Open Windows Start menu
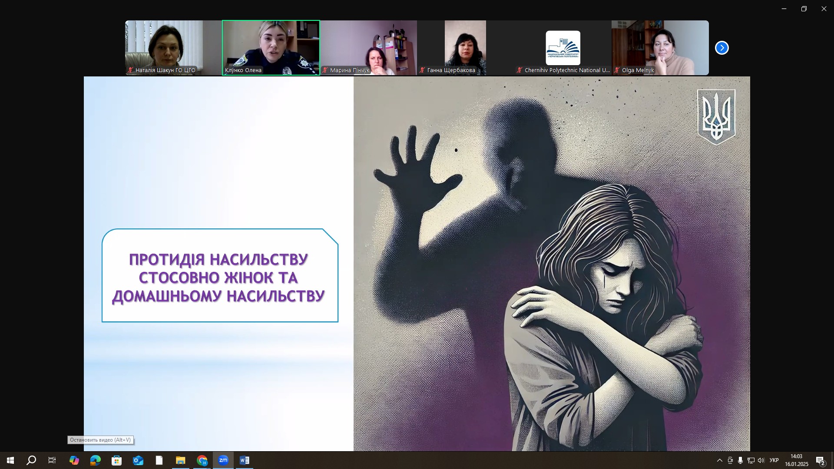 pos(10,460)
